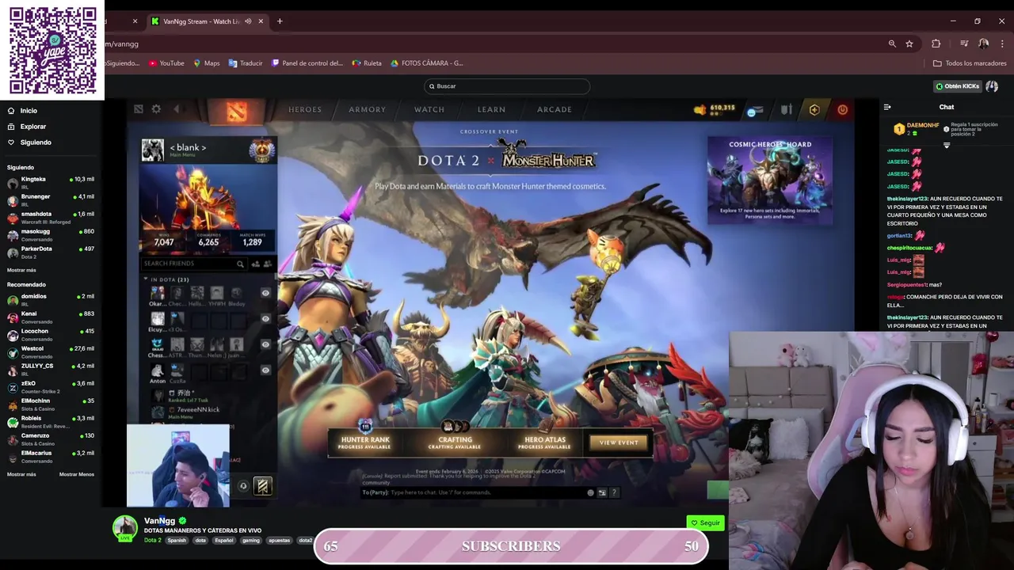The height and width of the screenshot is (570, 1014).
Task: Click the chat channel switch icon
Action: click(x=602, y=492)
